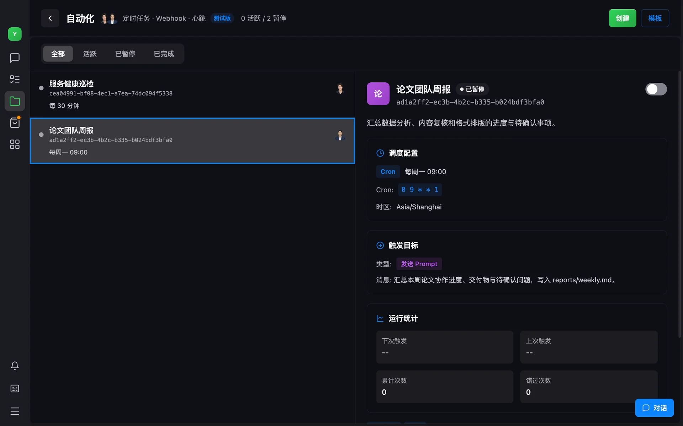Open the list panel icon above the hamburger menu
Image resolution: width=683 pixels, height=426 pixels.
coord(15,388)
